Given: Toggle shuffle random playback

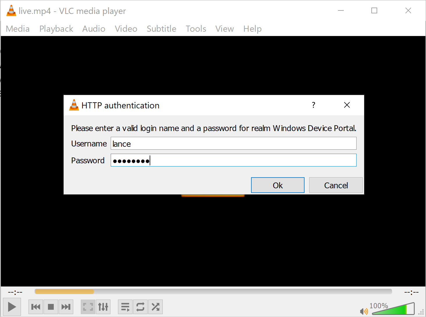Looking at the screenshot, I should tap(155, 307).
